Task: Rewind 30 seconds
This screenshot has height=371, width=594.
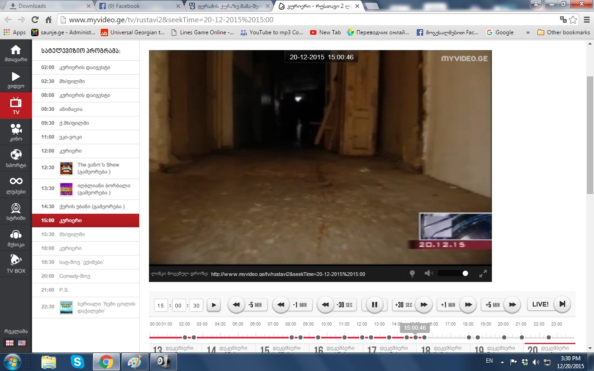Action: pos(336,305)
